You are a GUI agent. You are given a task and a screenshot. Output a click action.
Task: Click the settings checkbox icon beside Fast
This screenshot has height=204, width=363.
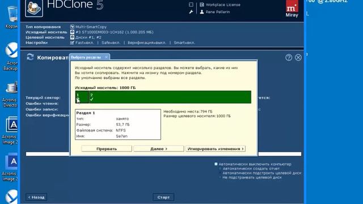pyautogui.click(x=72, y=42)
